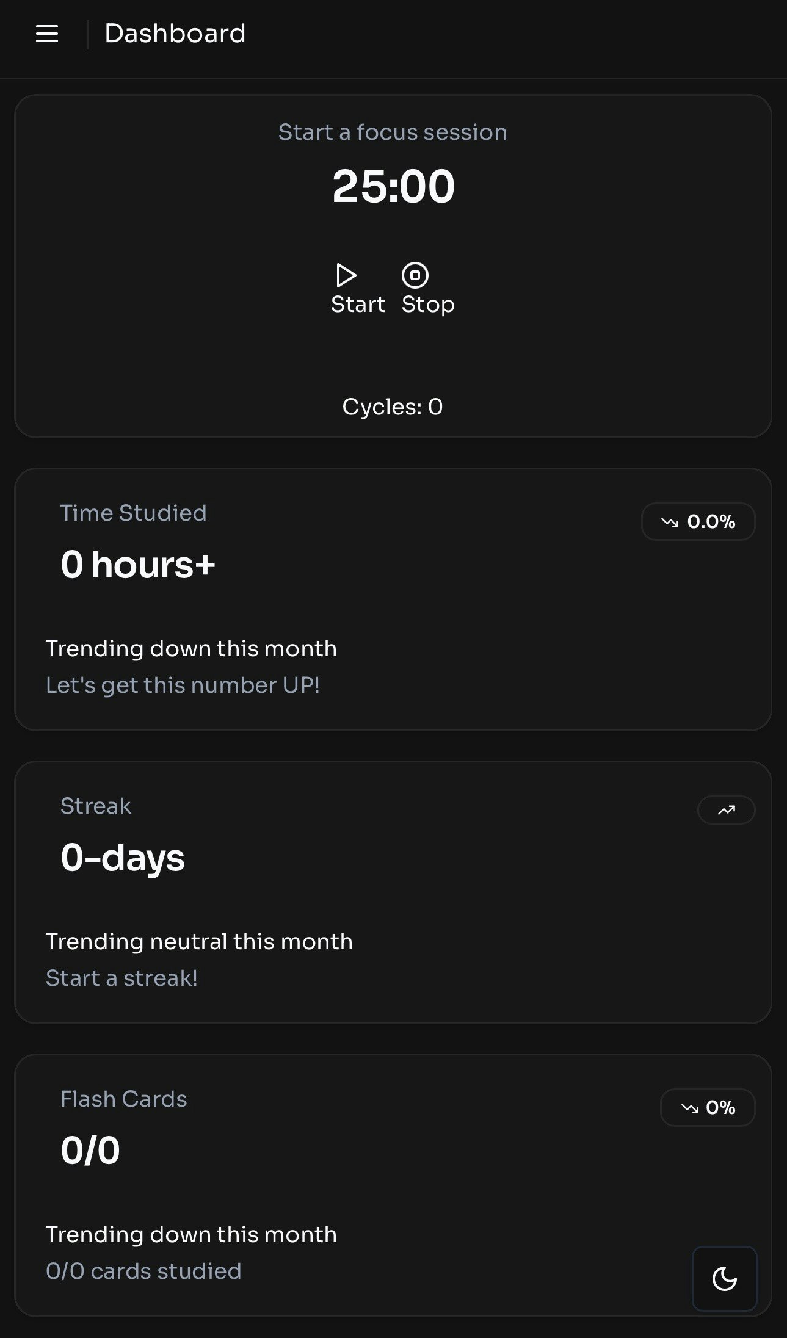This screenshot has height=1338, width=787.
Task: Click the play triangle Start icon
Action: point(346,275)
